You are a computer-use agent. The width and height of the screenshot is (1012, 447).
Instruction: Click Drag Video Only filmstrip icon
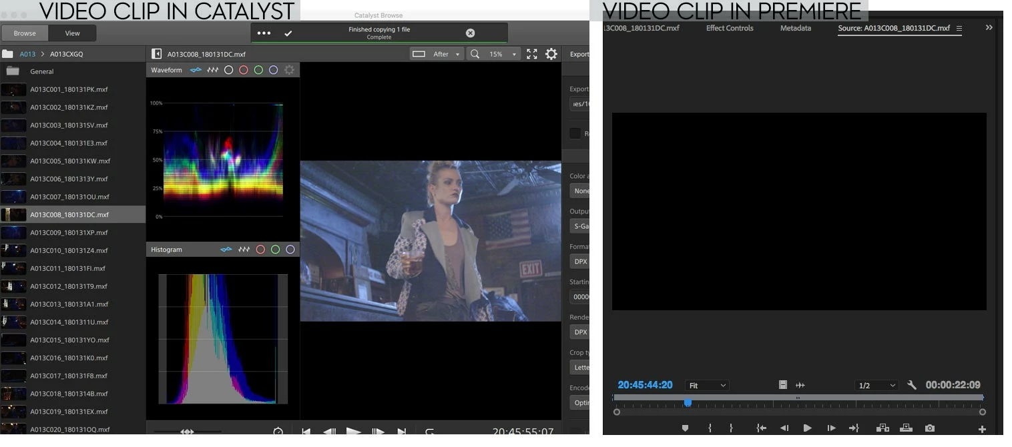click(x=783, y=385)
